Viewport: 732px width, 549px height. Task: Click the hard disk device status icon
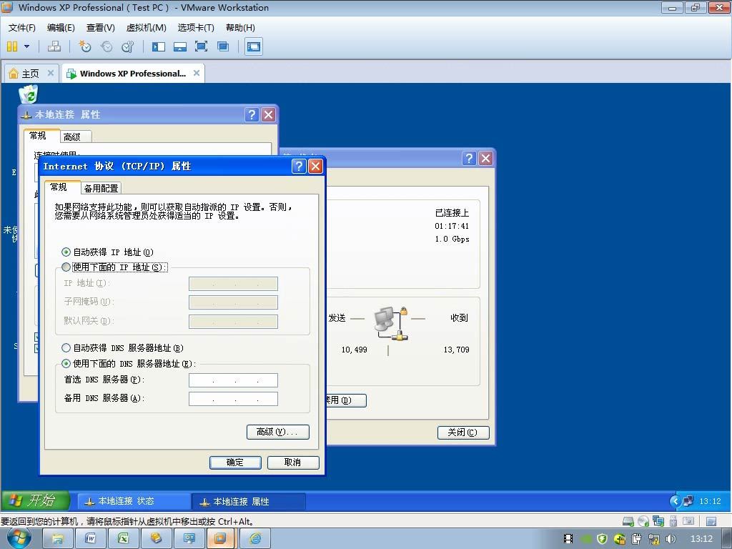628,521
